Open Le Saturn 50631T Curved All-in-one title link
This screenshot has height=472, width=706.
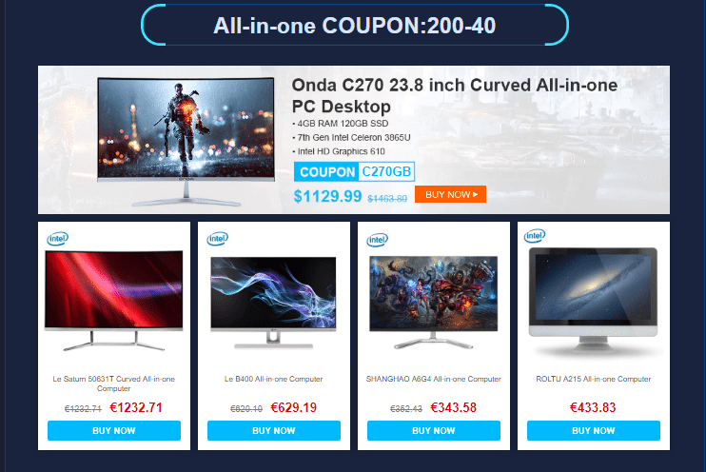point(114,383)
